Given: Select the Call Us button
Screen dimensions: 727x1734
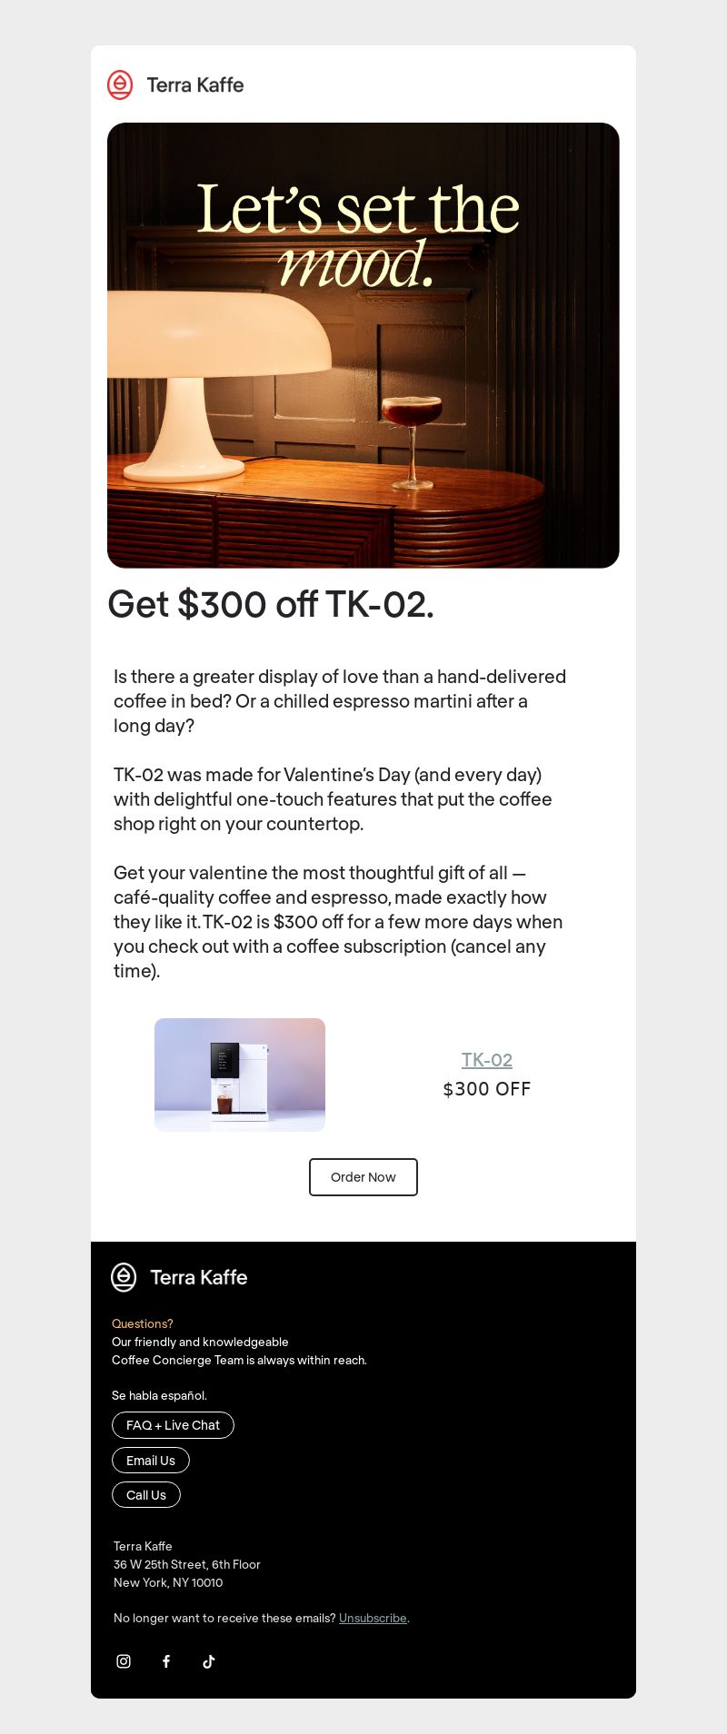Looking at the screenshot, I should 146,1495.
